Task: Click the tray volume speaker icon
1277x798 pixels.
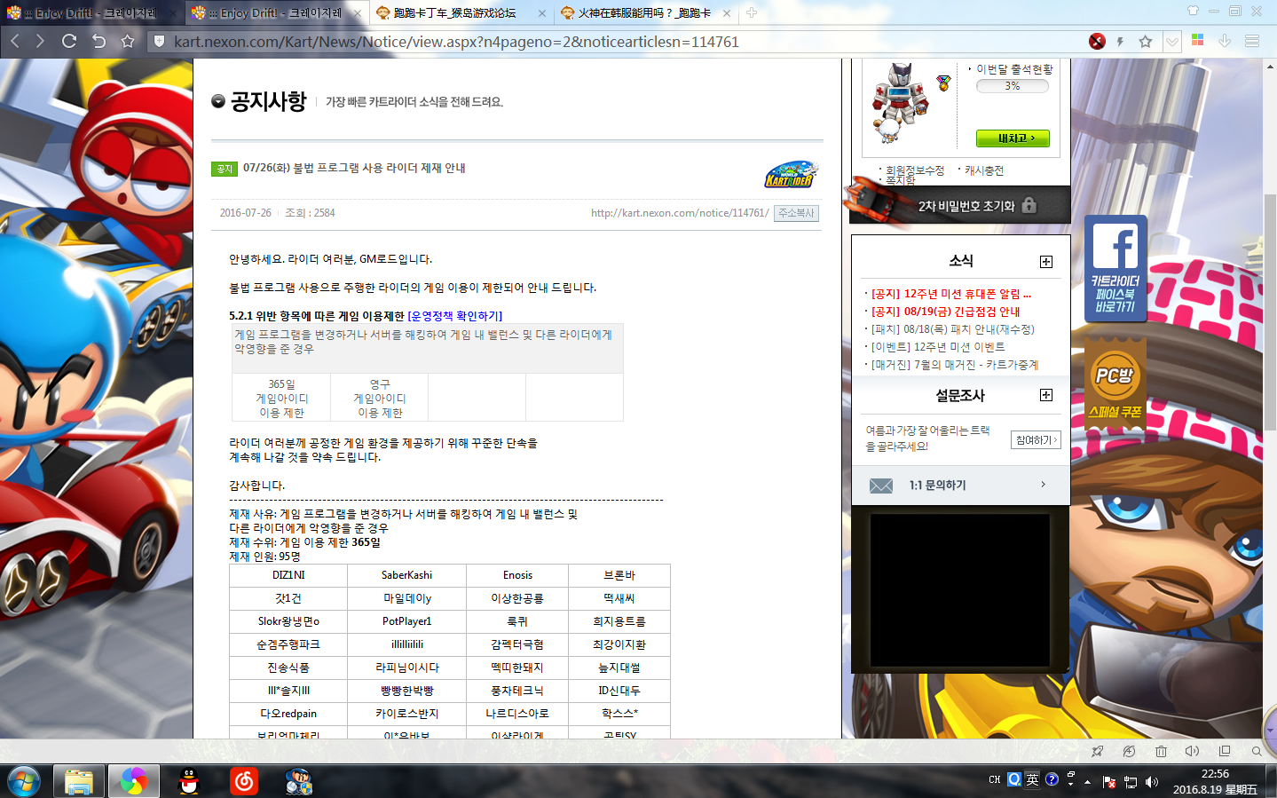Action: click(1152, 782)
